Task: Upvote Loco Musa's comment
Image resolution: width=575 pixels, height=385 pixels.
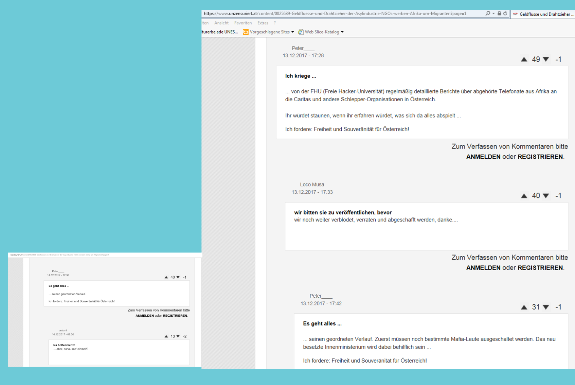Action: (x=524, y=196)
